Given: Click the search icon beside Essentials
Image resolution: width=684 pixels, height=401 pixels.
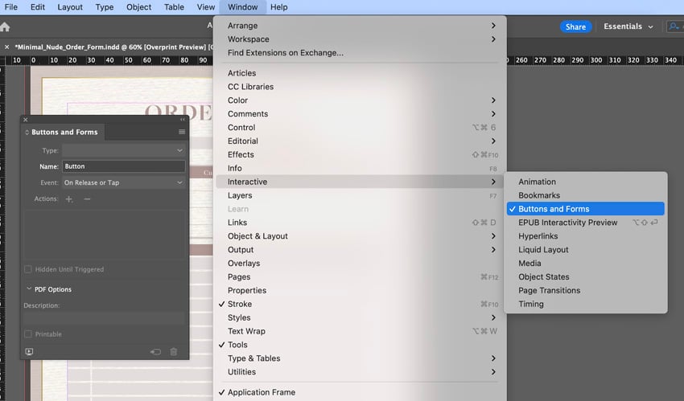Looking at the screenshot, I should point(674,27).
